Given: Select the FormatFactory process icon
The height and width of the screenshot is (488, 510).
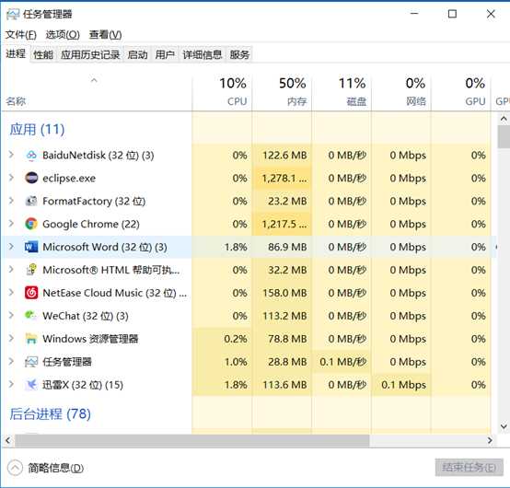Looking at the screenshot, I should click(x=31, y=201).
